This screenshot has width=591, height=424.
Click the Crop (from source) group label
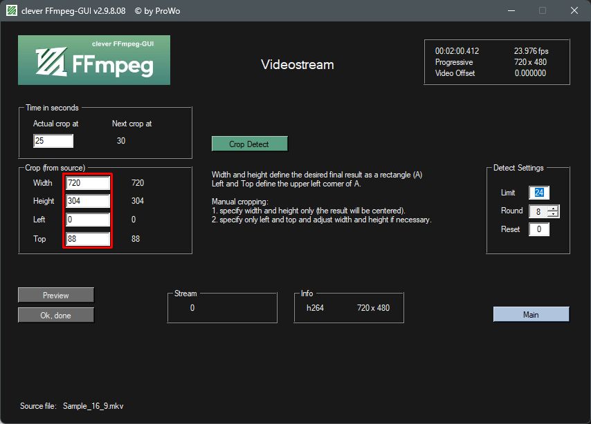coord(55,168)
